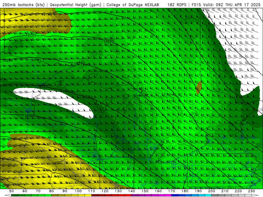Click the 'F015 Valid: 09Z THU APR 17 2025' text
Image resolution: width=263 pixels, height=197 pixels.
pyautogui.click(x=226, y=5)
